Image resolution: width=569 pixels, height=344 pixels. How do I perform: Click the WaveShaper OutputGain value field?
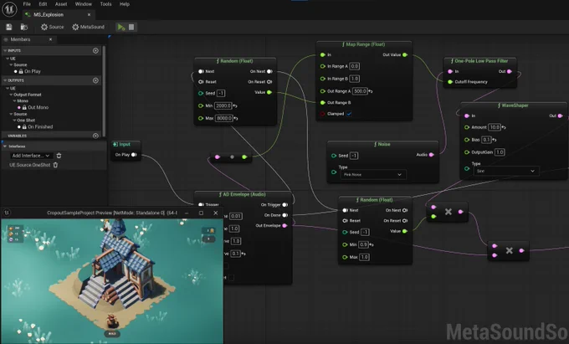pyautogui.click(x=500, y=152)
